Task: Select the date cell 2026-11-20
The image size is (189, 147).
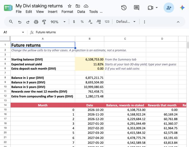Action: tap(89, 114)
